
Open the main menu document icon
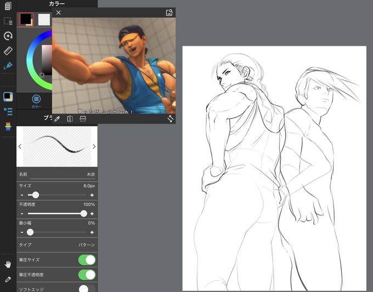click(8, 6)
